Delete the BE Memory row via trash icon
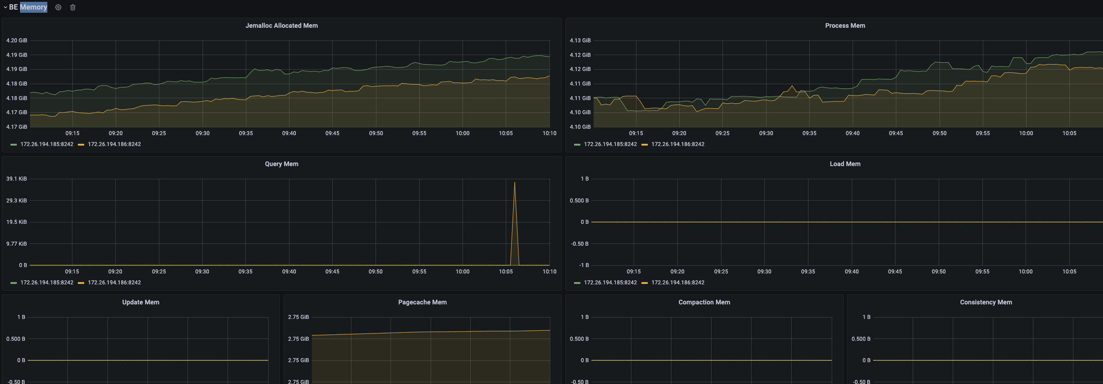 (73, 7)
